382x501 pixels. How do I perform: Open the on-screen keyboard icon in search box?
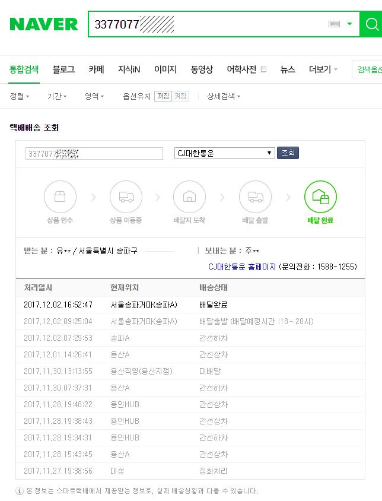click(x=334, y=24)
